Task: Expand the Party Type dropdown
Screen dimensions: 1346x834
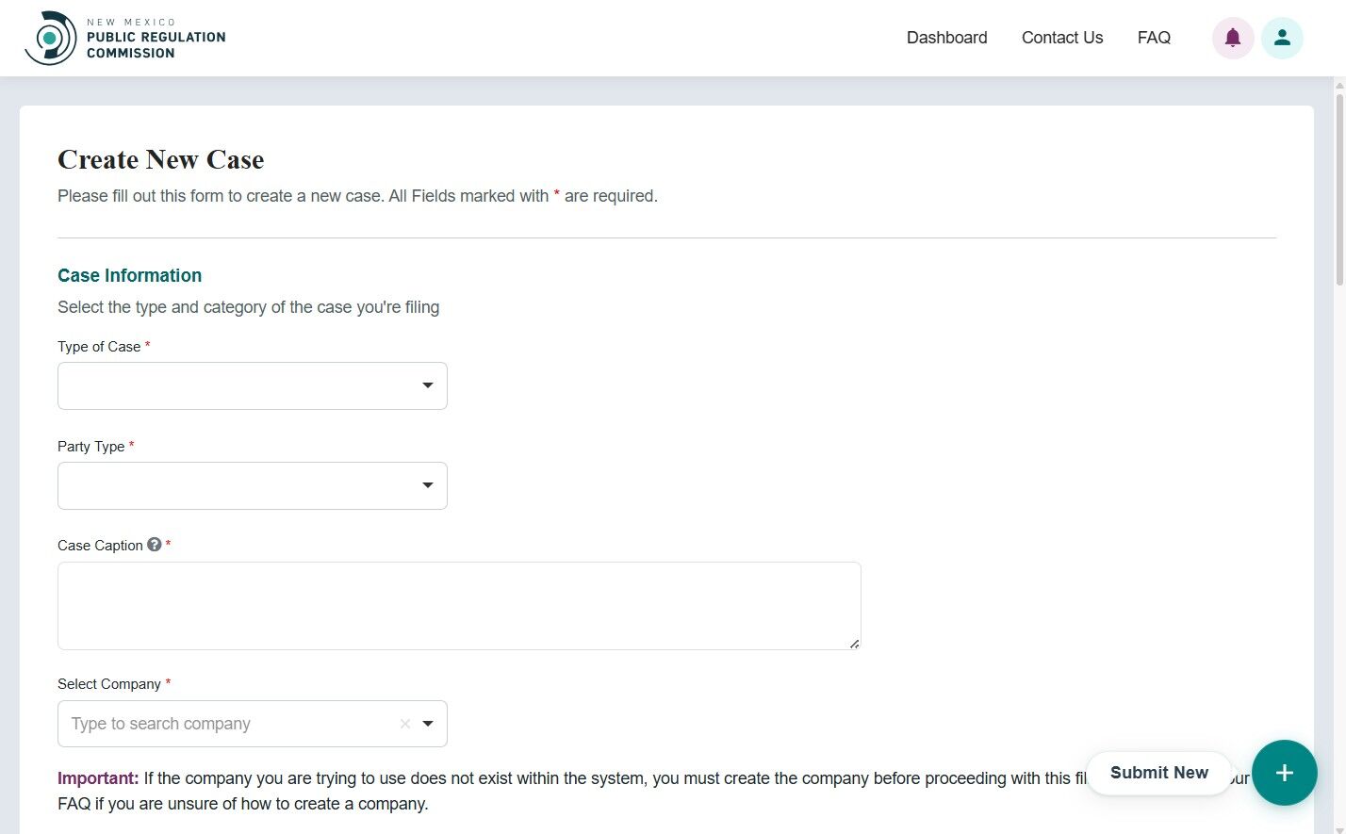Action: coord(252,485)
